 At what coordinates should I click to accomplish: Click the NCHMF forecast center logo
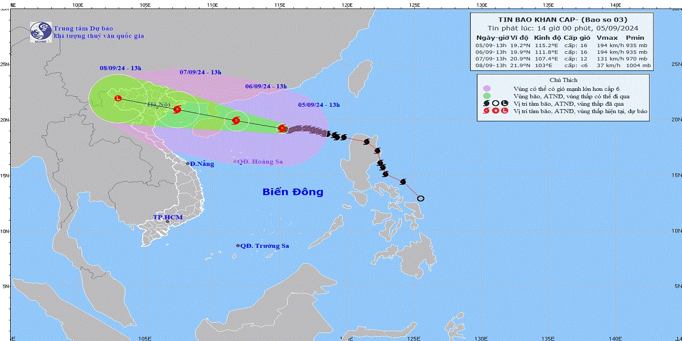coord(40,32)
